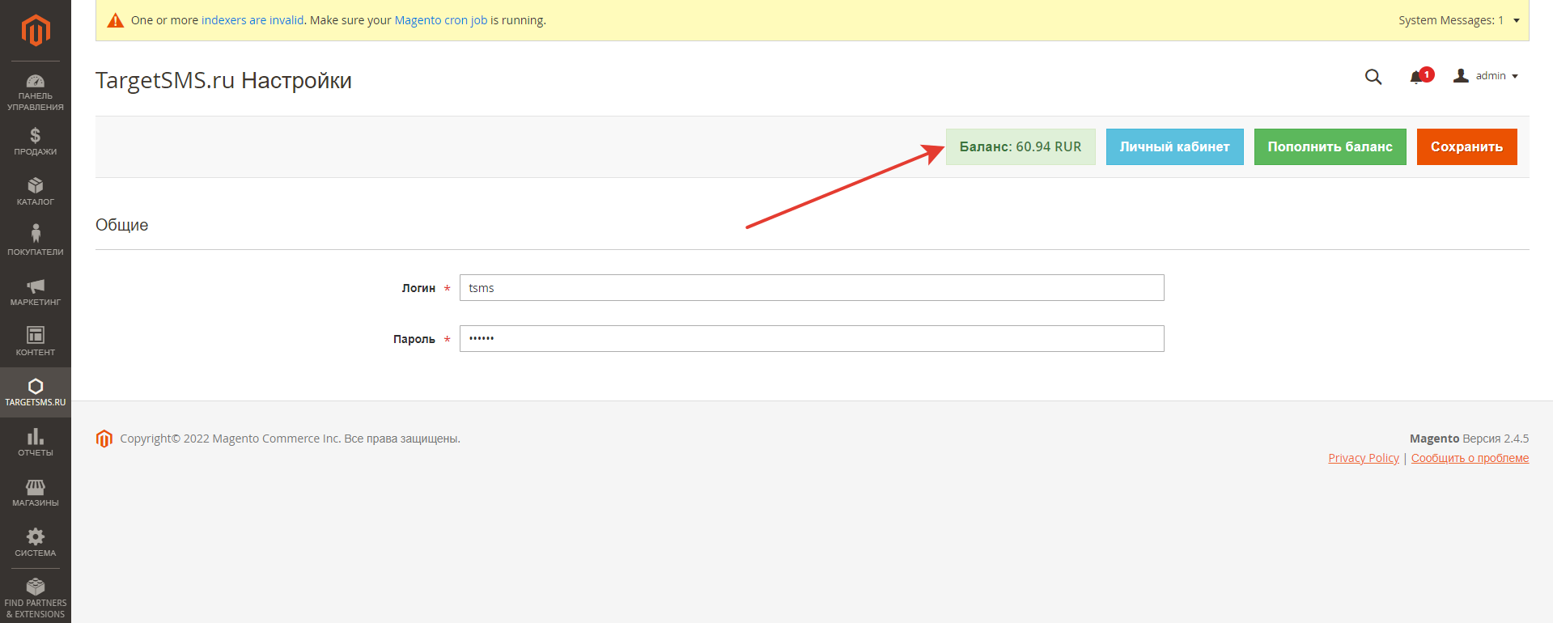1553x623 pixels.
Task: Select the TargetSMS.ru sidebar item
Action: 36,392
